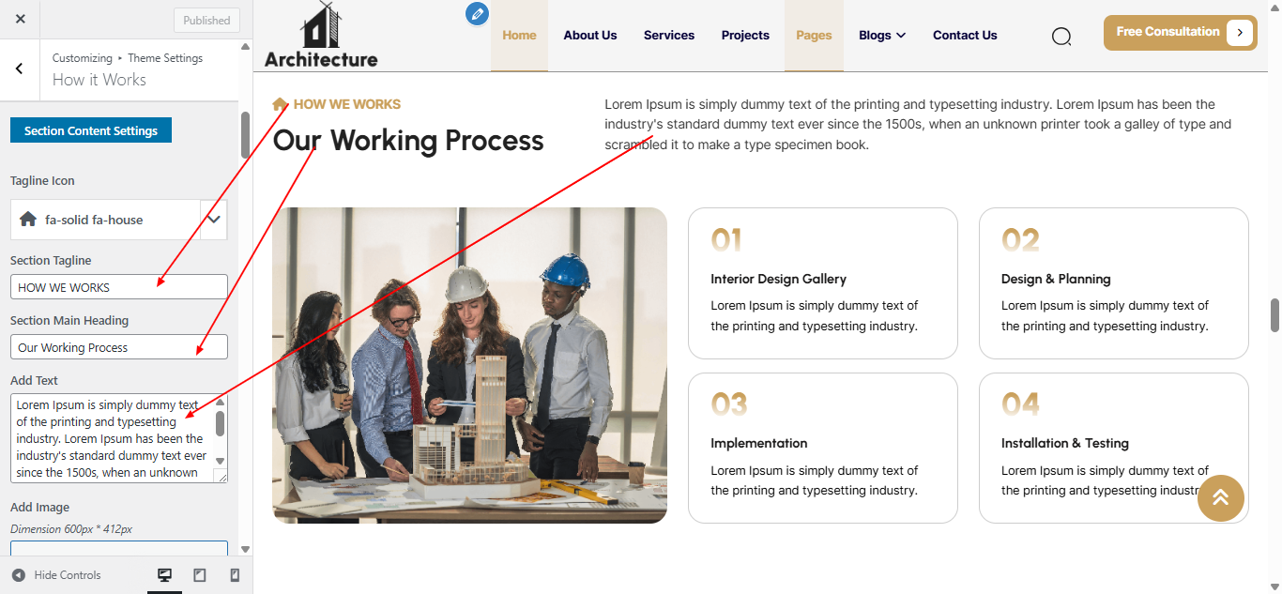The image size is (1282, 594).
Task: Click the Published button
Action: pos(206,20)
